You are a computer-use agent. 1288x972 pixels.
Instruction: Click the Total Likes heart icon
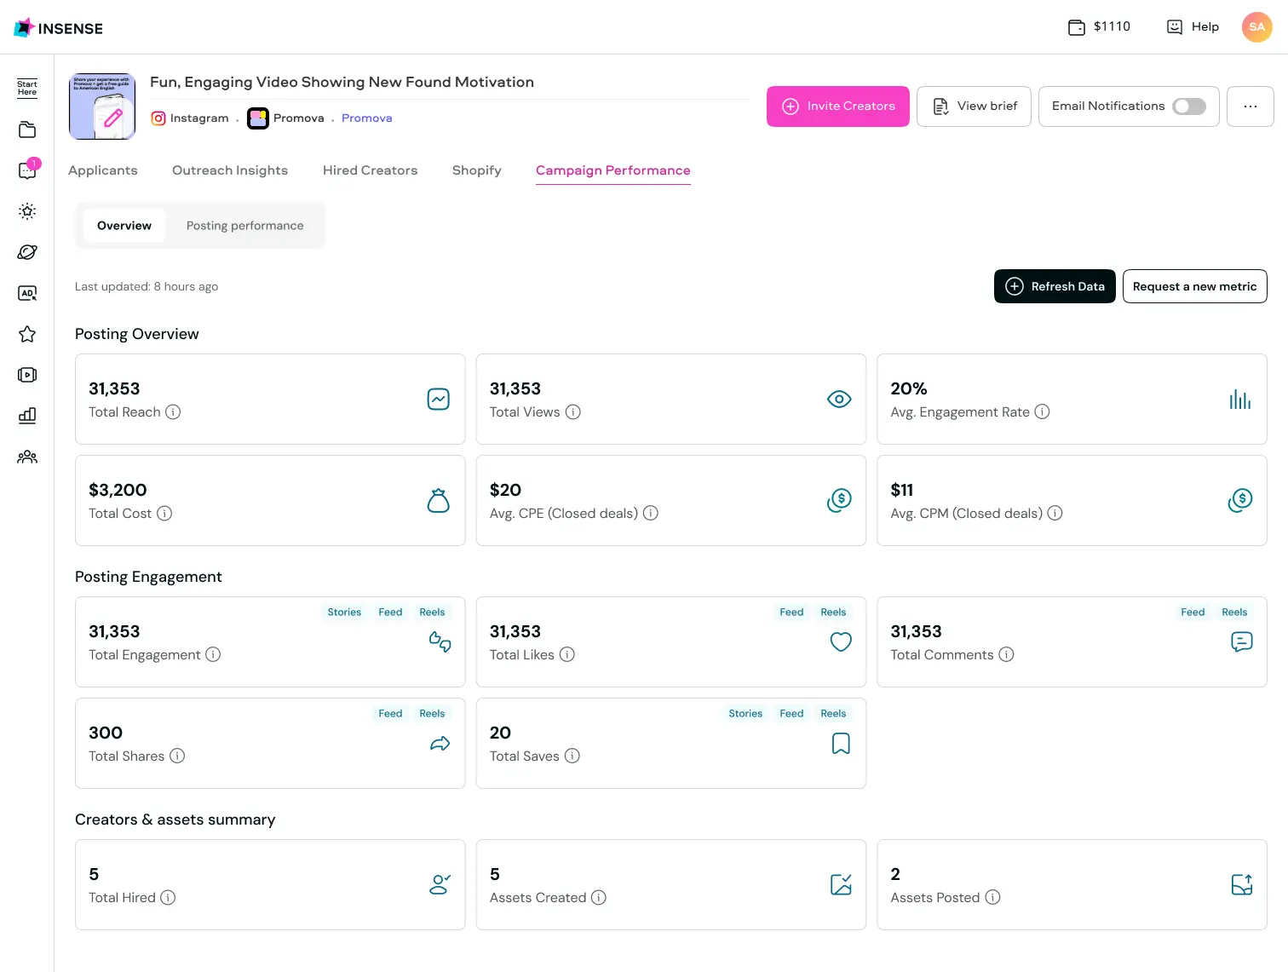841,642
